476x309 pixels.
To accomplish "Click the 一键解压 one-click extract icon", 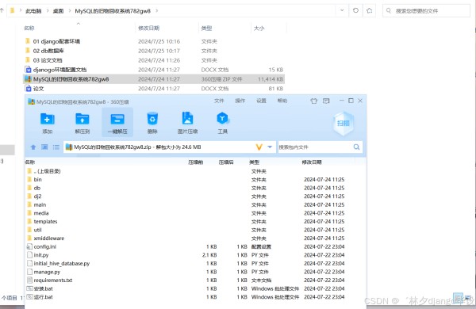I will pos(117,119).
